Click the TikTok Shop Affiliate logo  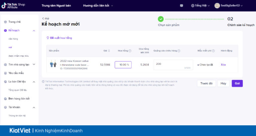tap(13, 6)
